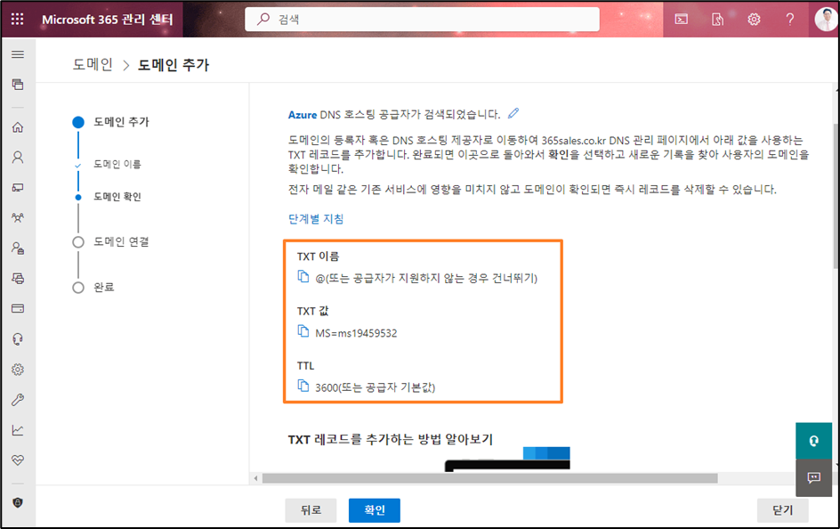840x529 pixels.
Task: Copy the TXT 이름 value
Action: [x=303, y=277]
